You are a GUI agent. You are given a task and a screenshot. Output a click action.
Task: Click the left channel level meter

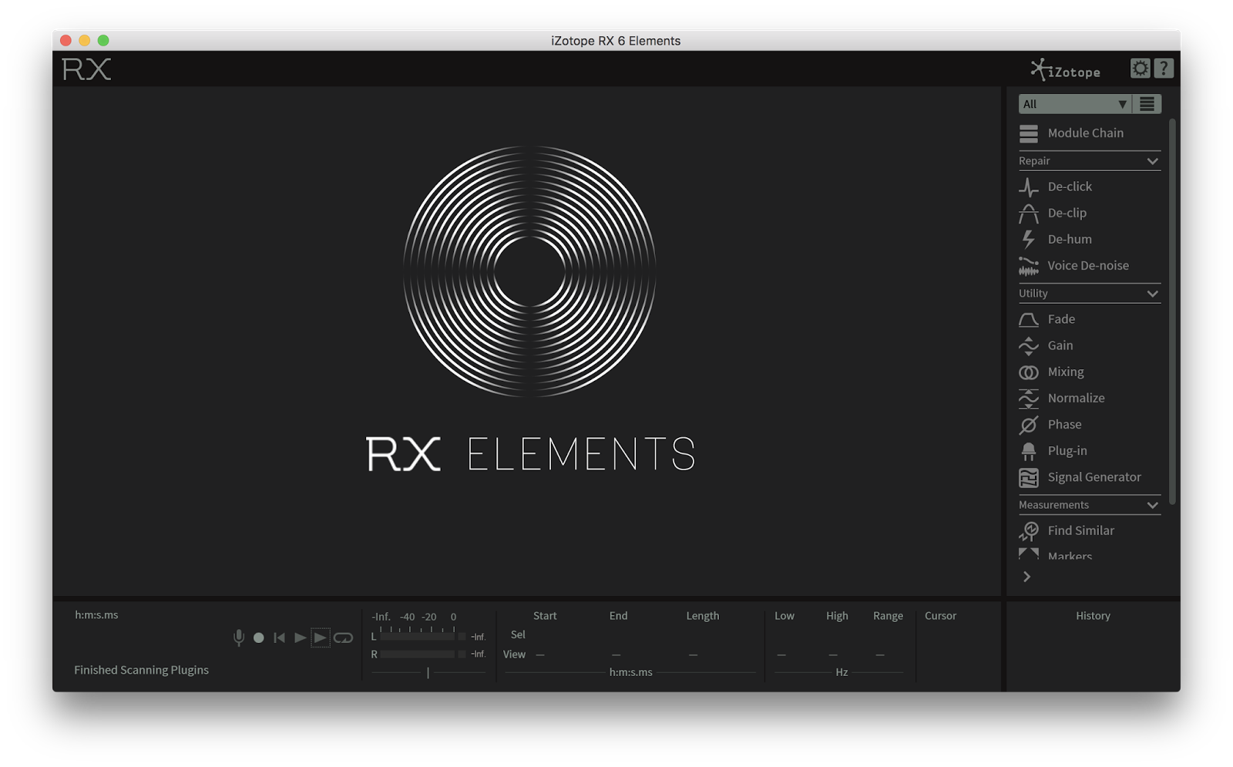417,636
